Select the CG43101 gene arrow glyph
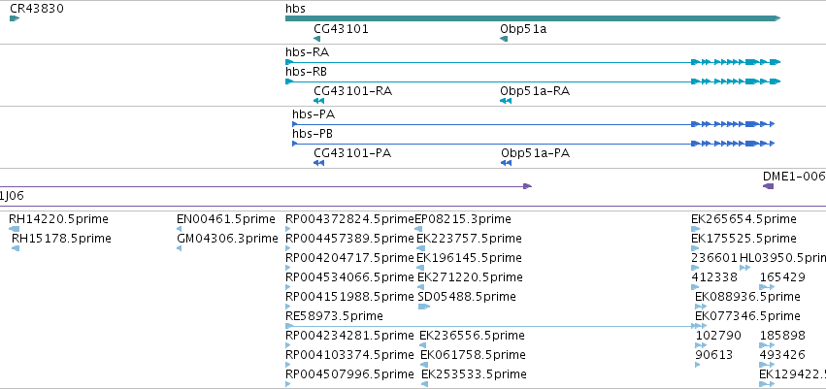826x389 pixels. click(316, 39)
